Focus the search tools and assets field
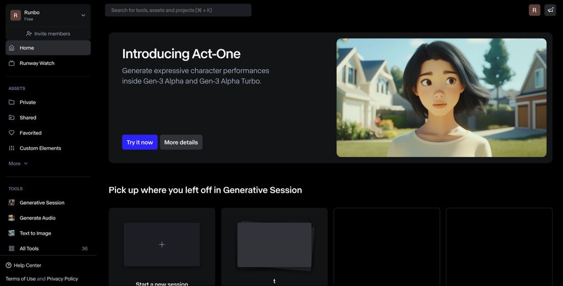The height and width of the screenshot is (286, 563). tap(178, 10)
